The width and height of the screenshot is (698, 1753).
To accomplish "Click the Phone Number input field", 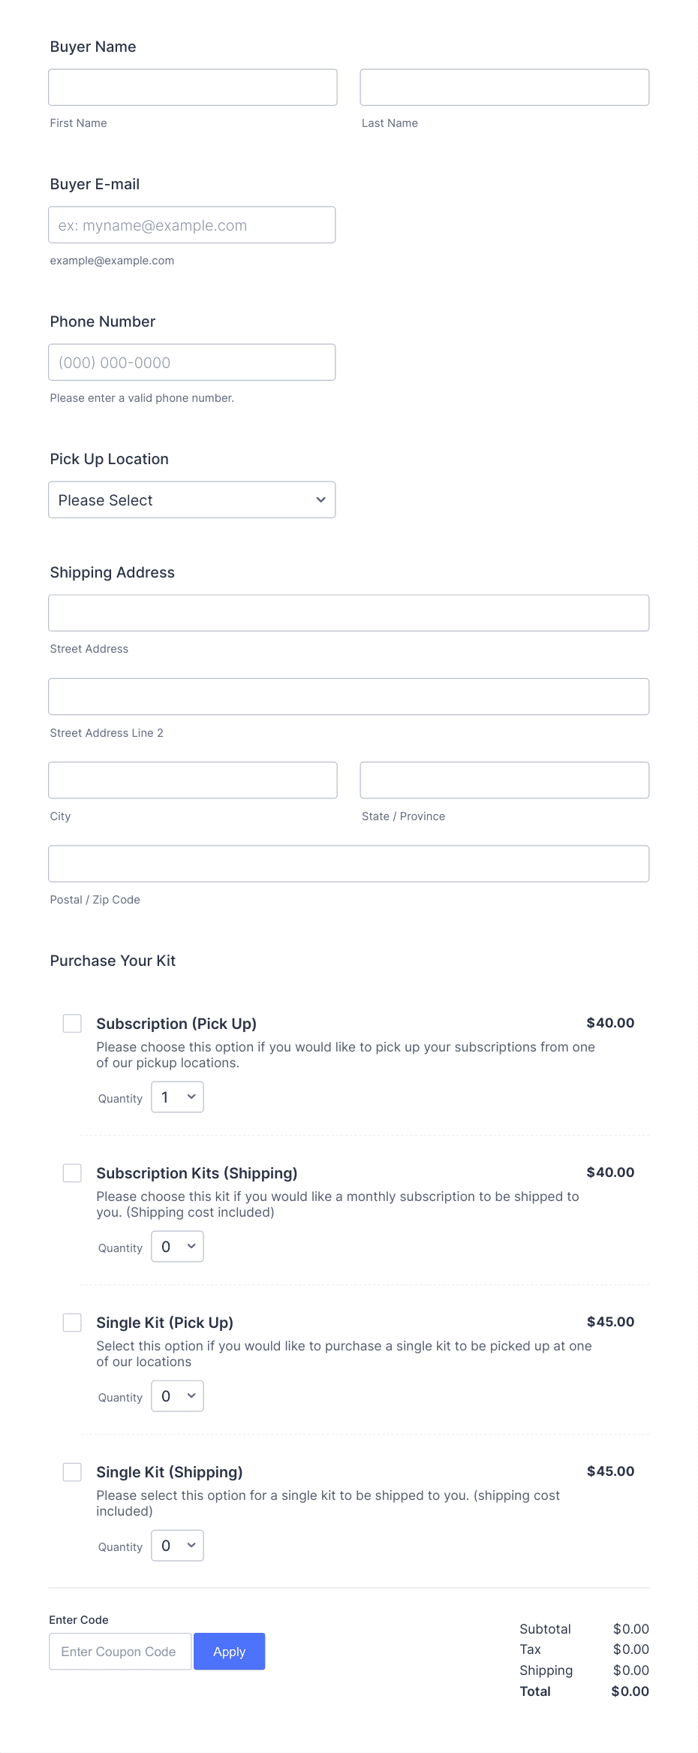I will 191,362.
